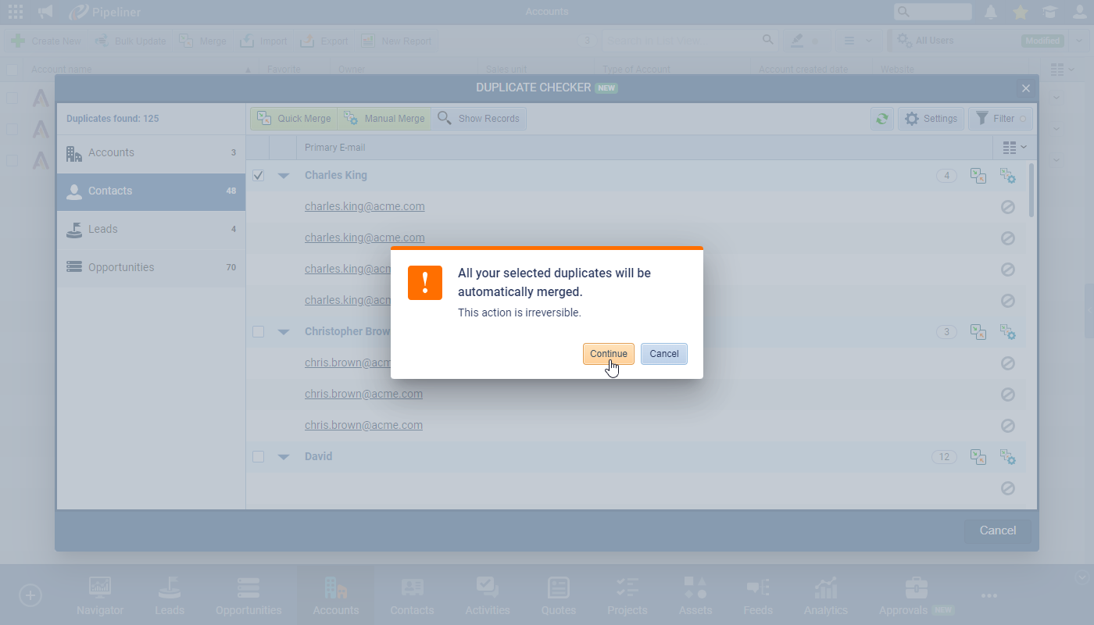Check the David group checkbox
1094x625 pixels.
tap(259, 457)
